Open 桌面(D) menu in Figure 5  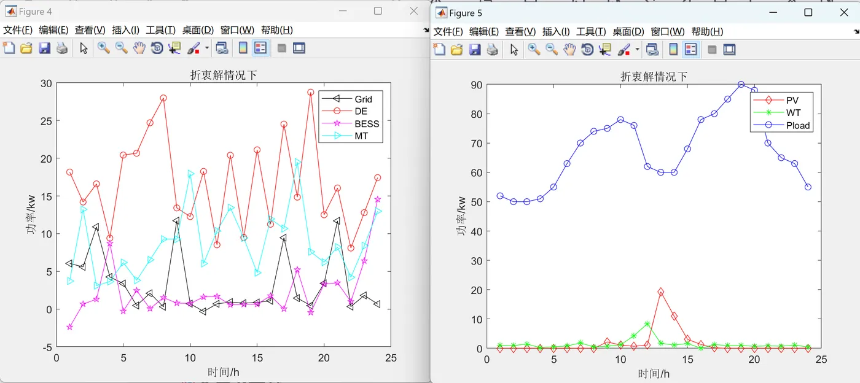pyautogui.click(x=628, y=32)
